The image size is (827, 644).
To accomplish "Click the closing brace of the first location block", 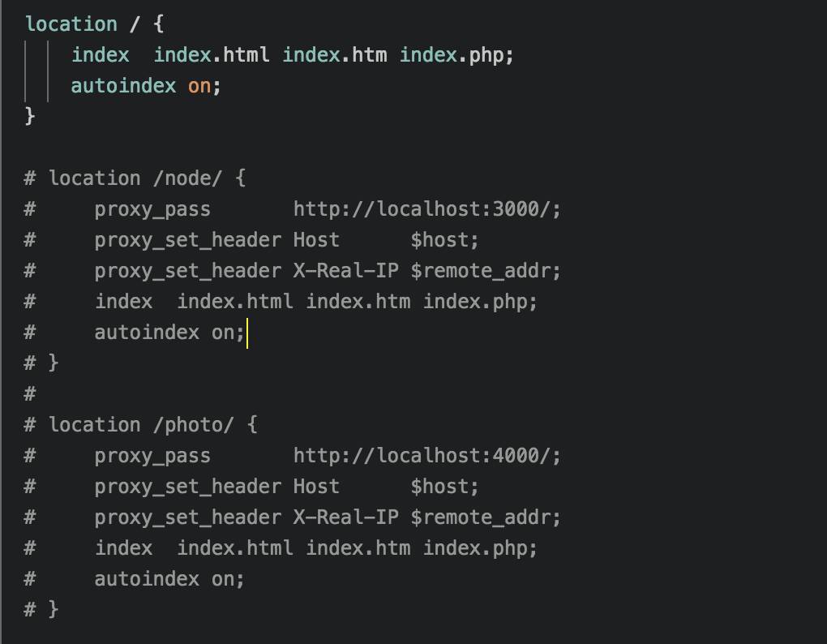I will (x=31, y=116).
